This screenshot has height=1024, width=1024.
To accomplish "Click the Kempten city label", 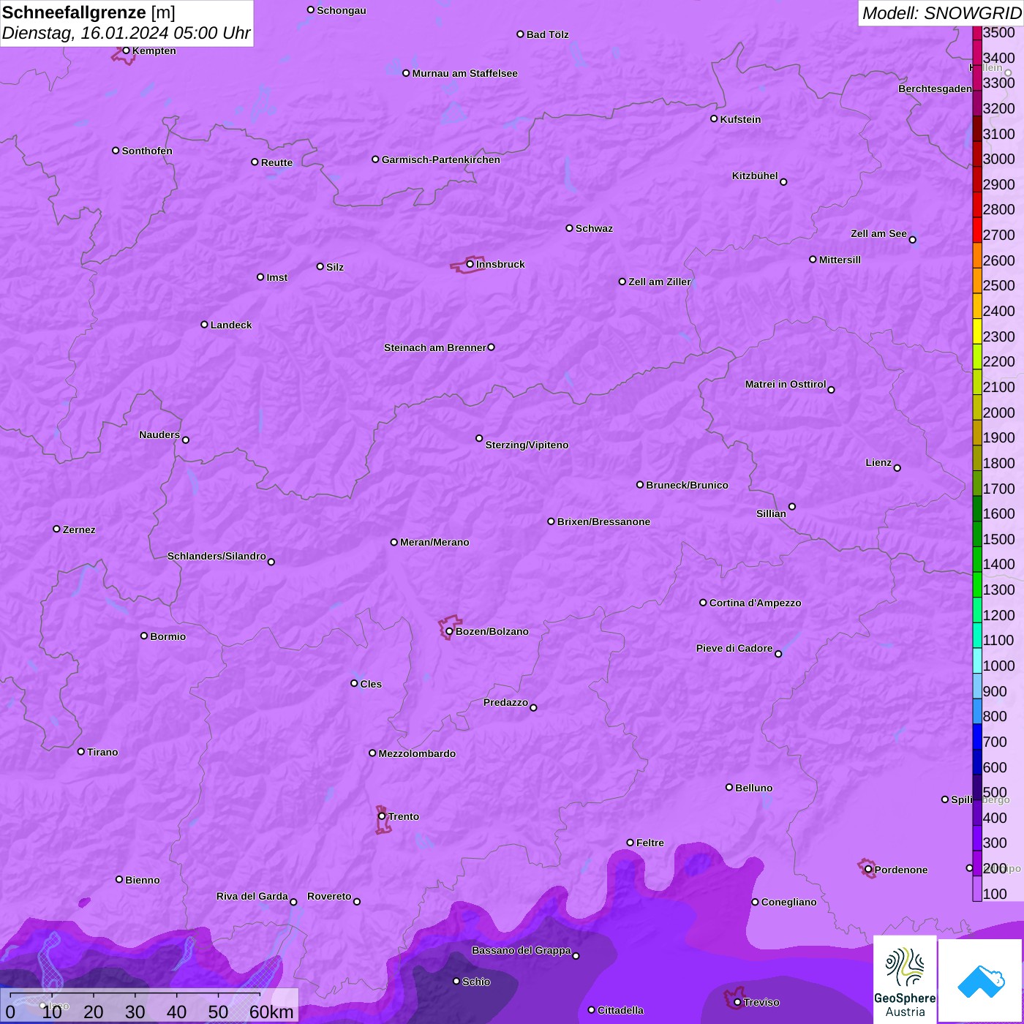I will [x=154, y=50].
